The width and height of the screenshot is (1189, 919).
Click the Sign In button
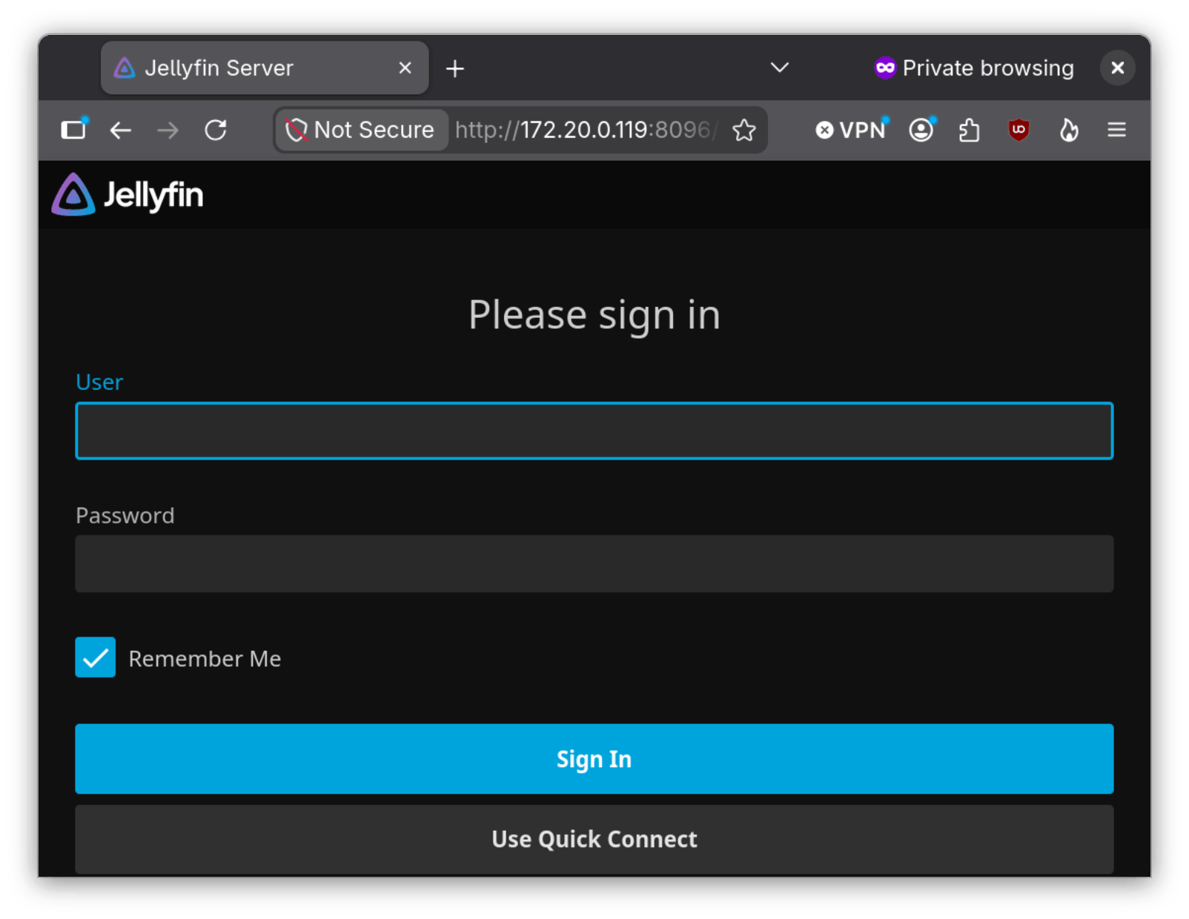pos(594,759)
